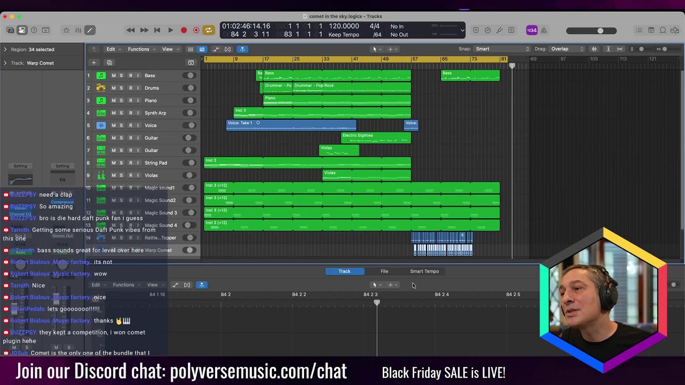Solo the Drums track
Image resolution: width=685 pixels, height=385 pixels.
pos(121,88)
